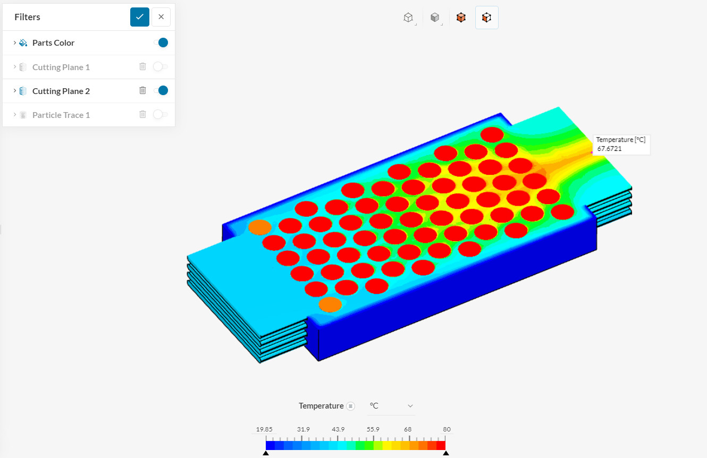Confirm filters with the blue checkmark button

click(140, 17)
